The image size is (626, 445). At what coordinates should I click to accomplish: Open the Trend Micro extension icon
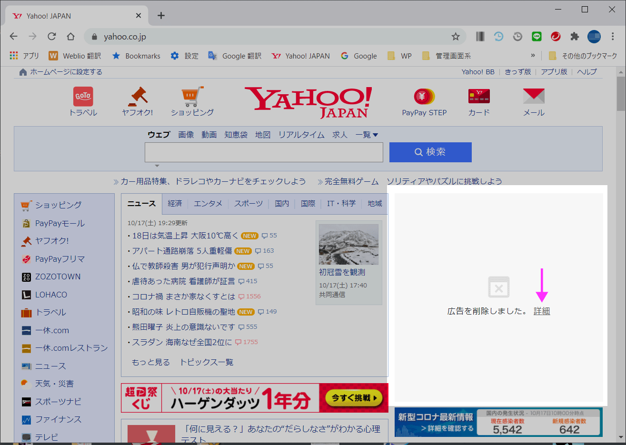click(556, 37)
